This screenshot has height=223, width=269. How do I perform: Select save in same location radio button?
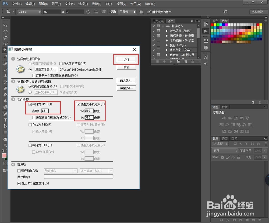[30, 86]
